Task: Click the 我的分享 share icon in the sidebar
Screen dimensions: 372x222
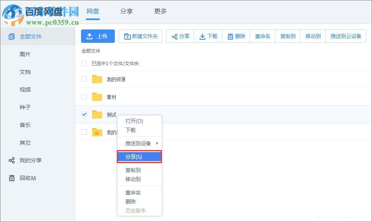Action: point(12,160)
